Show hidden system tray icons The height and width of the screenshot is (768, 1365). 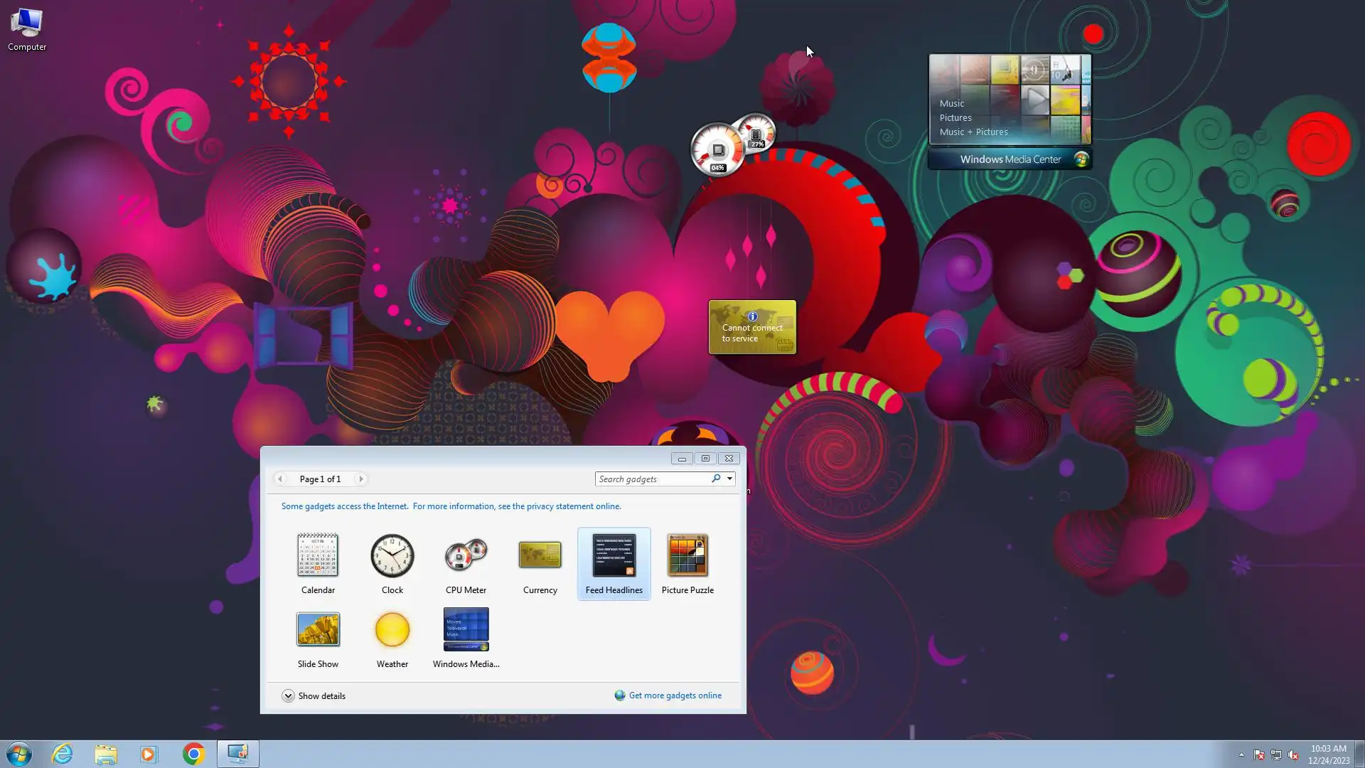(x=1241, y=754)
